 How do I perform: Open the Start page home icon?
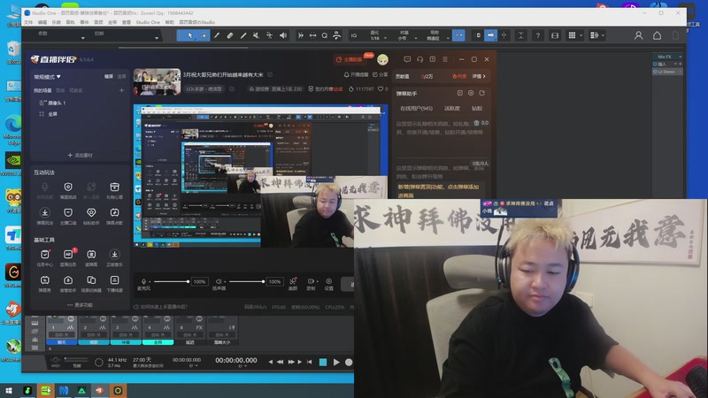pos(657,35)
